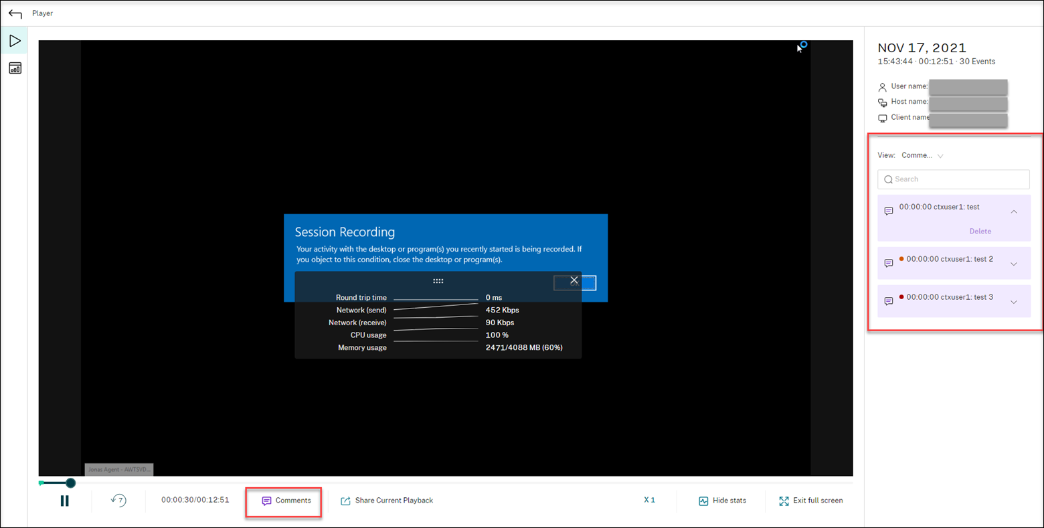Change playback speed X1

click(x=649, y=500)
